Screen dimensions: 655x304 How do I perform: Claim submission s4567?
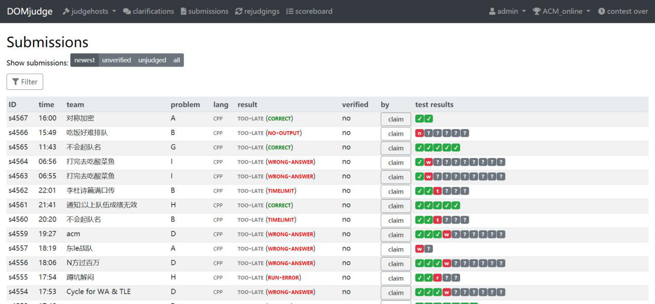pos(395,119)
